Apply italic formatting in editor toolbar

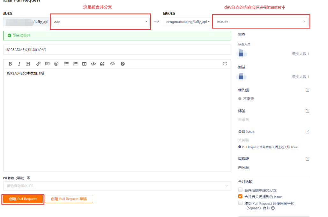coord(19,64)
